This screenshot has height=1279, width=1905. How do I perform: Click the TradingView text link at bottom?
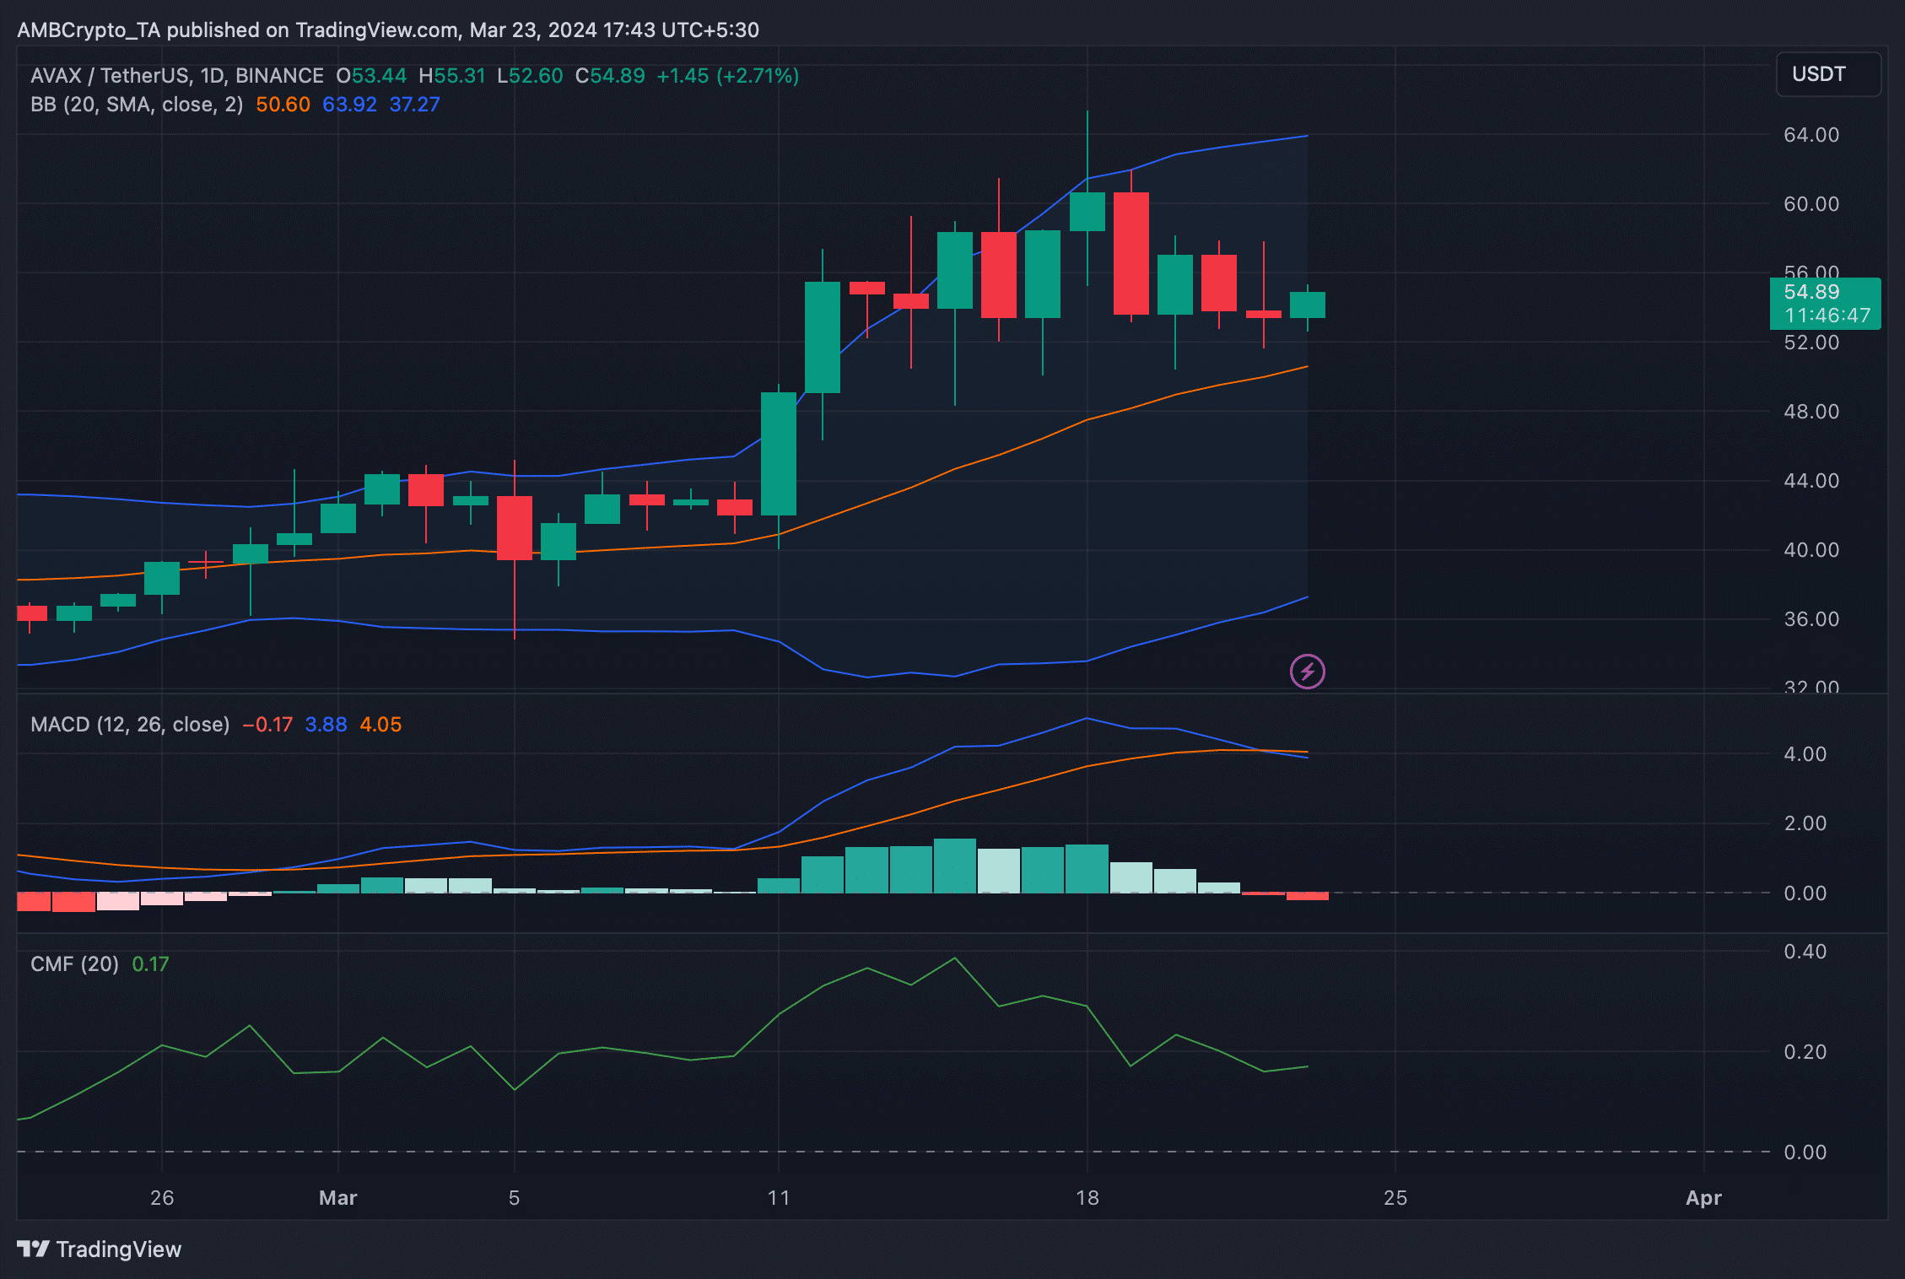coord(118,1249)
